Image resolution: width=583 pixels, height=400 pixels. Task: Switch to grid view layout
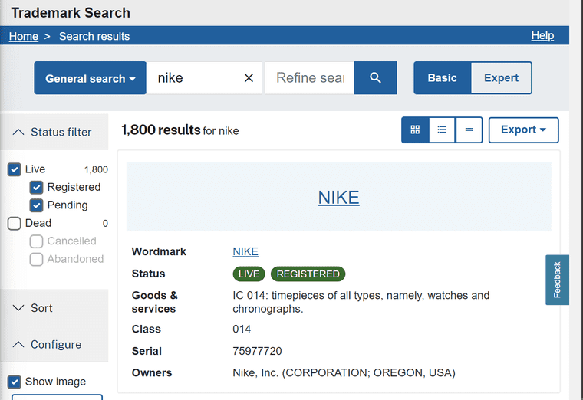point(415,130)
